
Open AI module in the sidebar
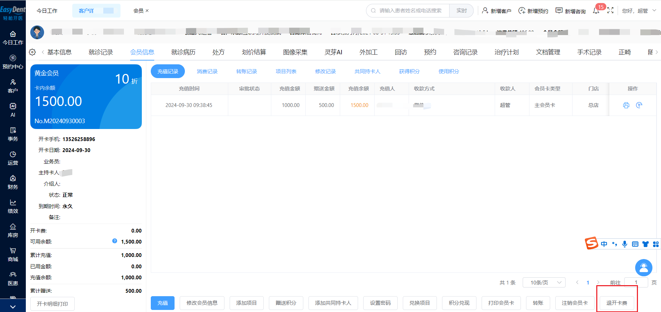[x=13, y=110]
